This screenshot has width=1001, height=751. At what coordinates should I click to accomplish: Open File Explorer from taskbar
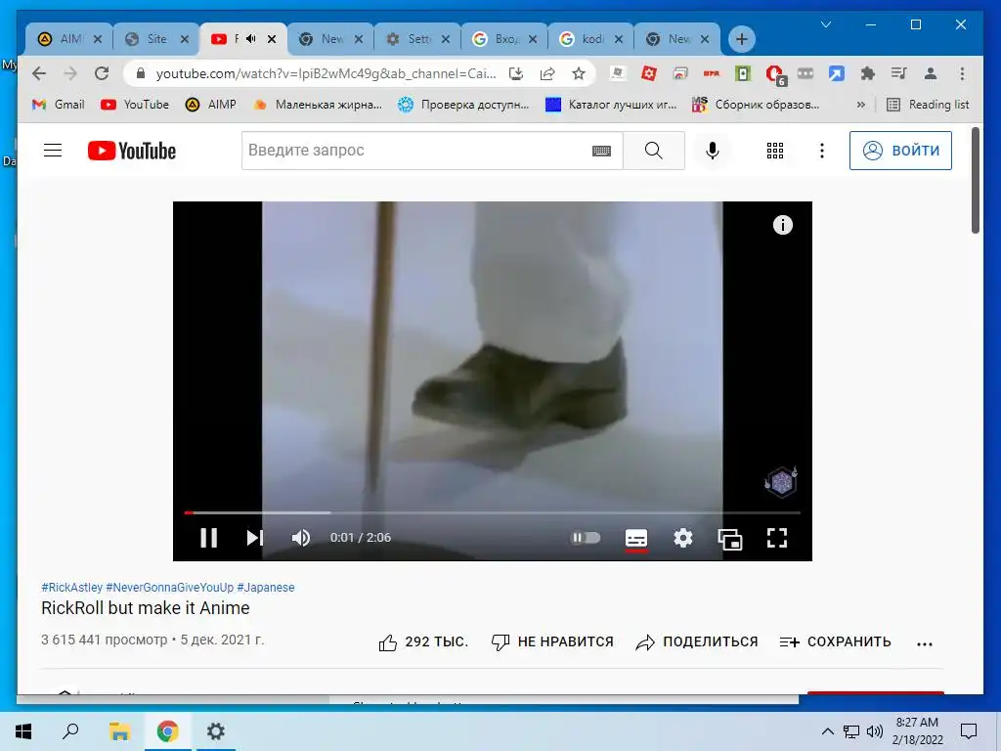click(119, 731)
